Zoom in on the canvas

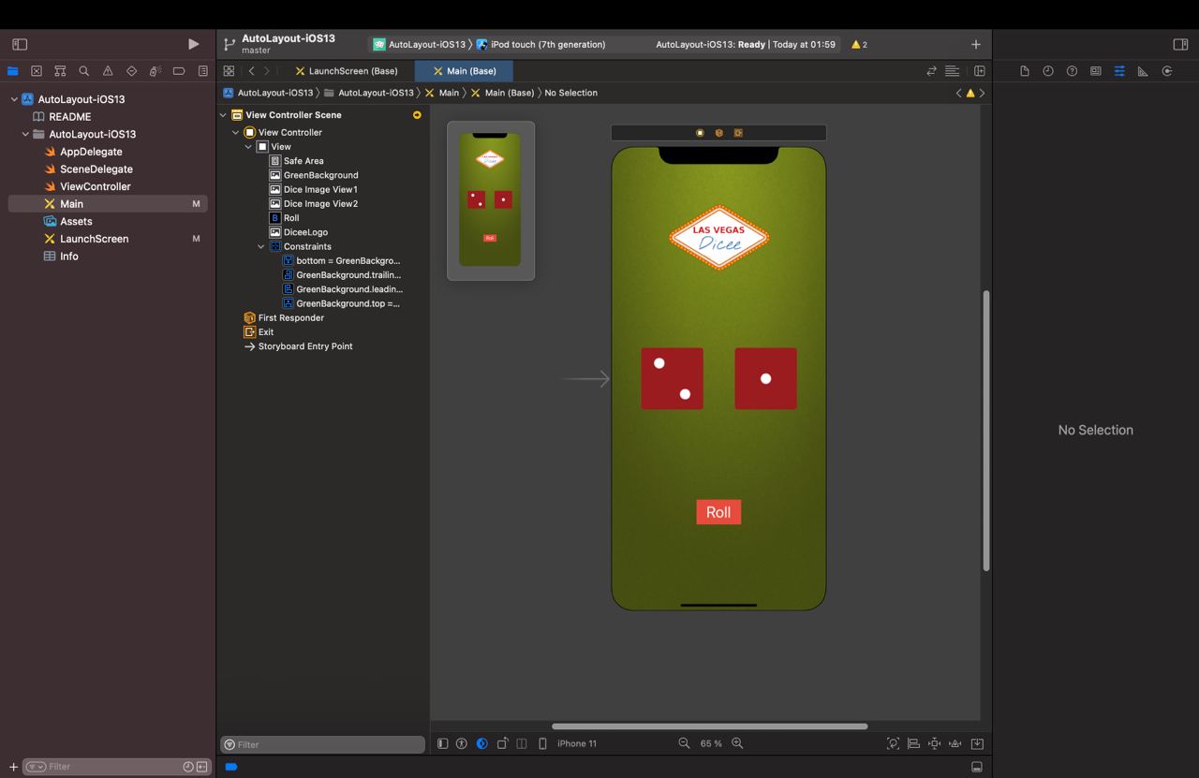(x=737, y=743)
